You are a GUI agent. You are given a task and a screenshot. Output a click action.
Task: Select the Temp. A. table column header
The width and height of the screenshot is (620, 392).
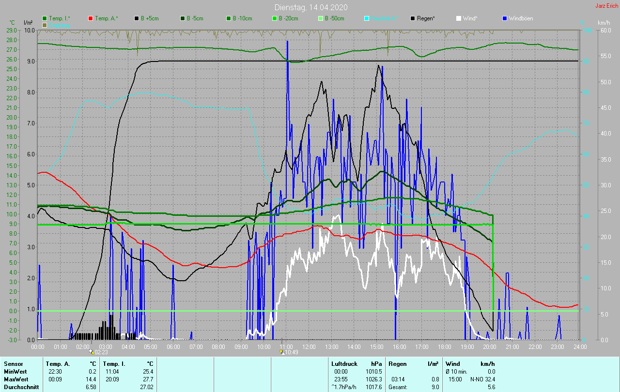point(58,363)
